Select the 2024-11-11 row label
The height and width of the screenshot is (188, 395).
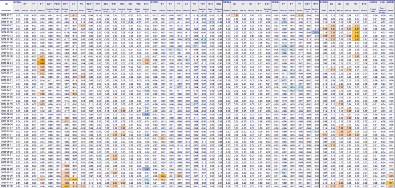(7, 15)
